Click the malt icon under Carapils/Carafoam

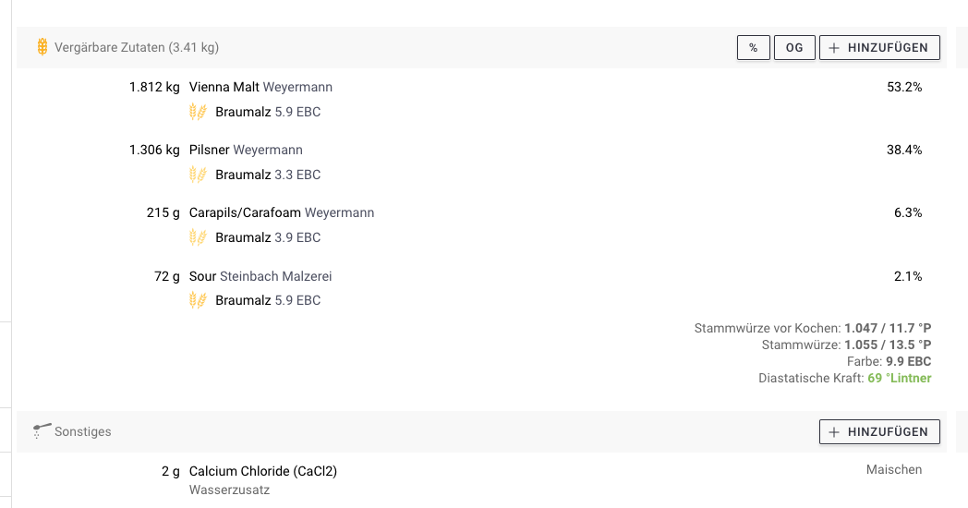198,237
